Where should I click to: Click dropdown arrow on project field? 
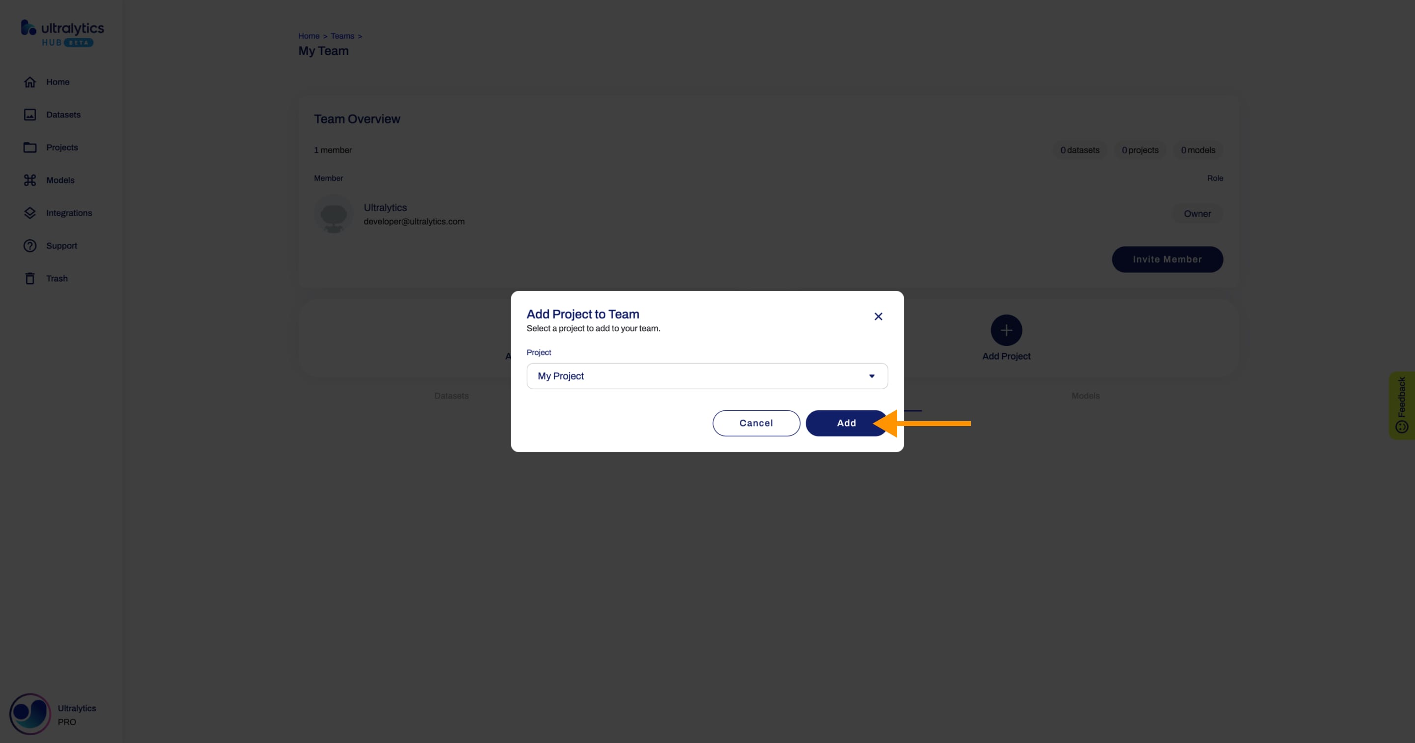pos(871,375)
